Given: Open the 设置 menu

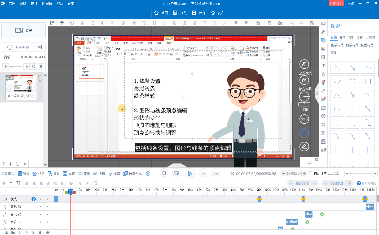Looking at the screenshot, I should (71, 3).
